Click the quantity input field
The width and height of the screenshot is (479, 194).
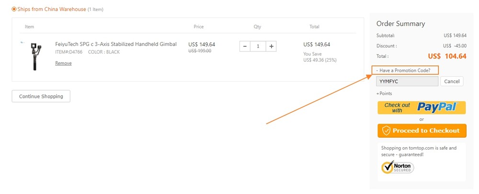258,47
